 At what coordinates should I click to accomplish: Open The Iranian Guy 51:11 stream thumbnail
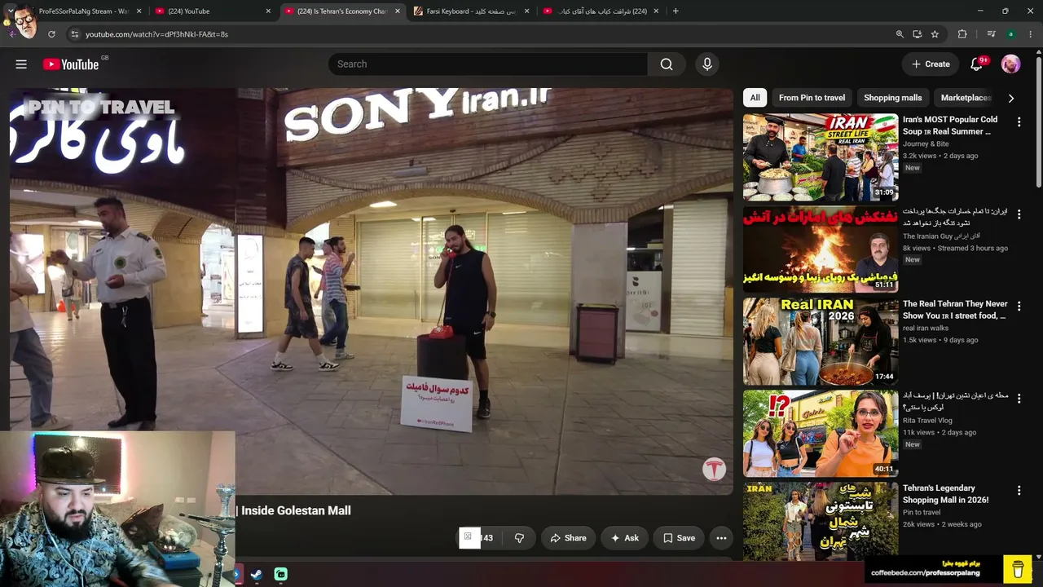pyautogui.click(x=821, y=249)
